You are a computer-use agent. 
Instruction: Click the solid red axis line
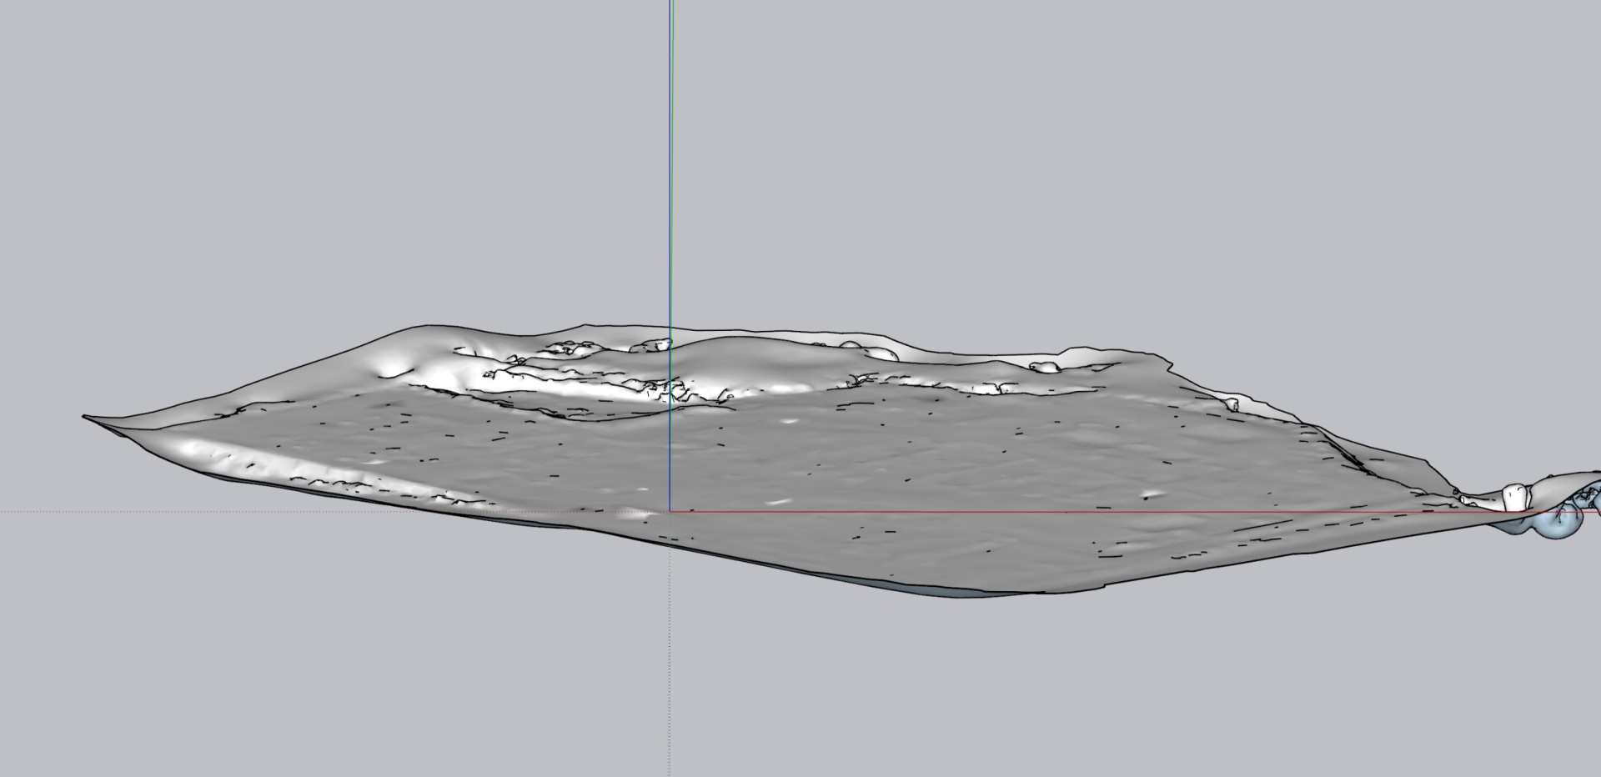pyautogui.click(x=1134, y=511)
